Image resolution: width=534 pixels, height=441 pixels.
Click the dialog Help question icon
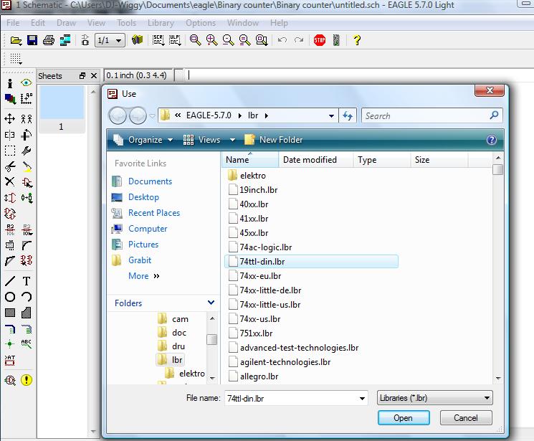point(492,140)
